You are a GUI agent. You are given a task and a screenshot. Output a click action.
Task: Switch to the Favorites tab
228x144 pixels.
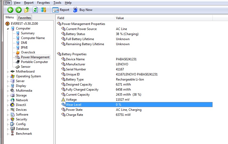[x=24, y=18]
